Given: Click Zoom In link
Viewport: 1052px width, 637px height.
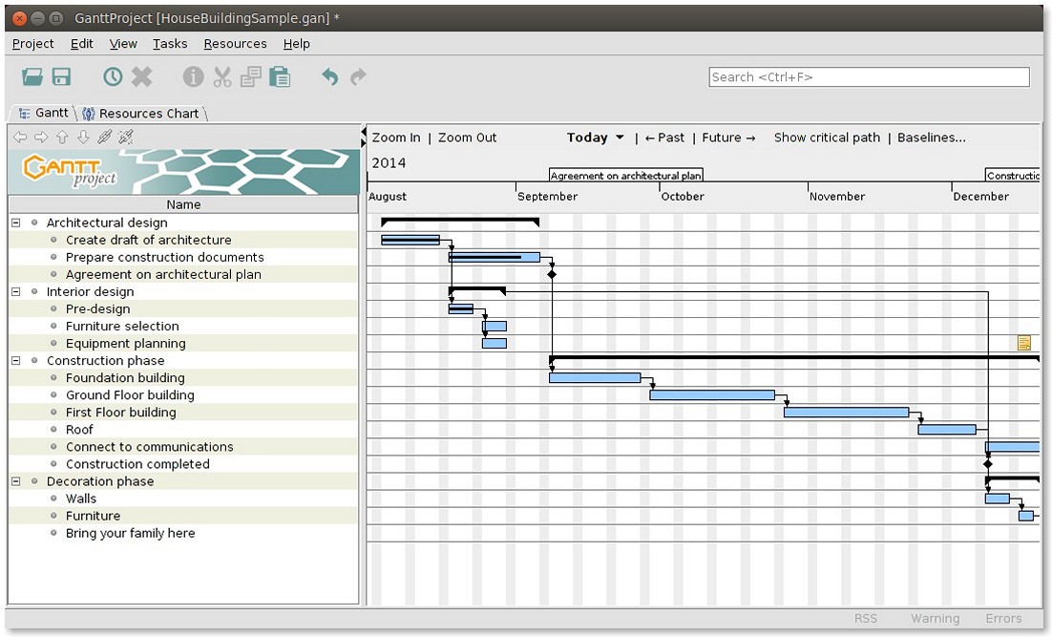Looking at the screenshot, I should pyautogui.click(x=396, y=138).
